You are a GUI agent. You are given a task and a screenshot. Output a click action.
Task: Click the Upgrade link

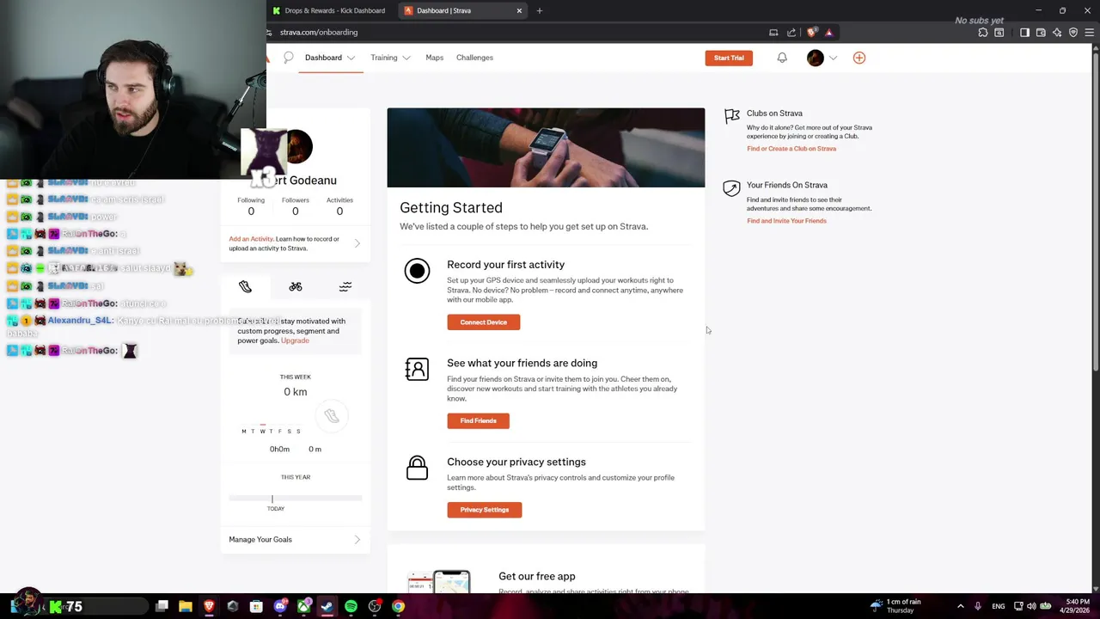(x=295, y=340)
